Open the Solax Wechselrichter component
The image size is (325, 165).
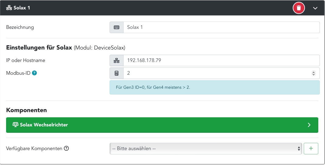click(x=162, y=125)
